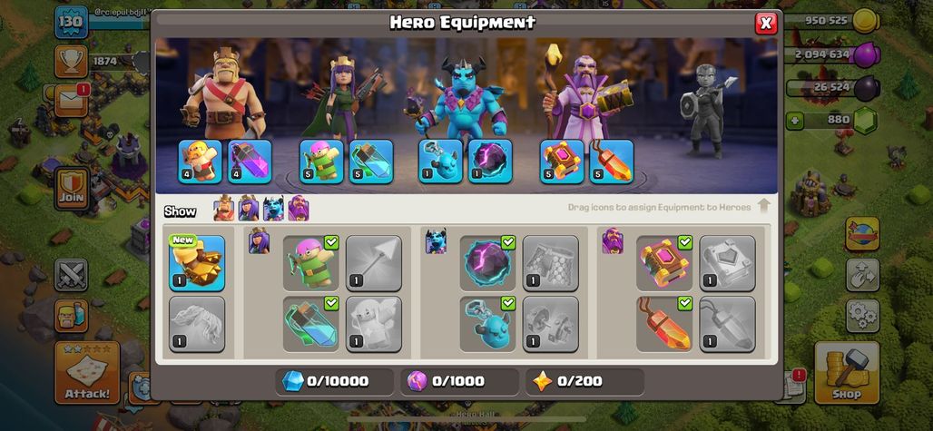
Task: Toggle the equipped Dark Orb in inventory
Action: click(487, 263)
